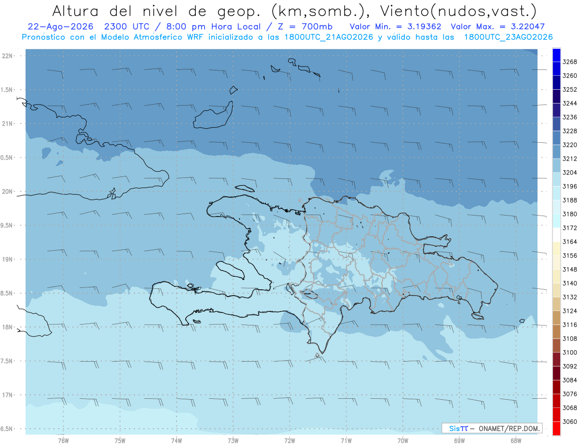The height and width of the screenshot is (447, 579).
Task: Click 'Valor Max. = 3.22047' text
Action: [497, 27]
